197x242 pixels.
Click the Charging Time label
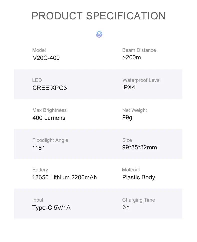pos(138,200)
